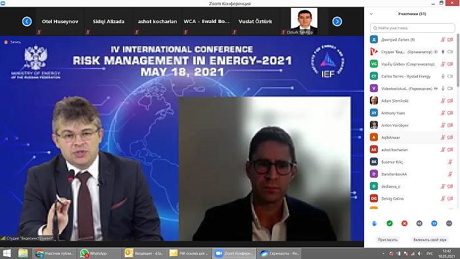Open the Zoom Конференция taskbar item
Viewport: 460px width, 259px height.
click(234, 254)
